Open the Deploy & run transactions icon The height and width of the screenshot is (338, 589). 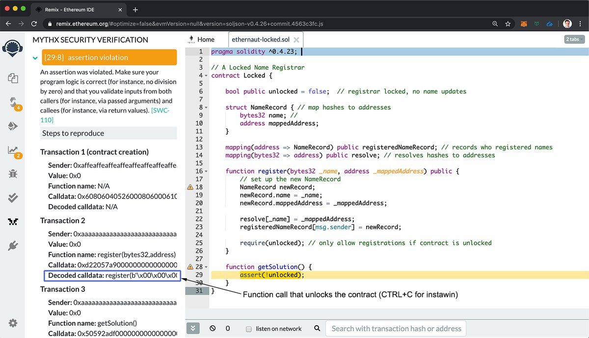(13, 126)
